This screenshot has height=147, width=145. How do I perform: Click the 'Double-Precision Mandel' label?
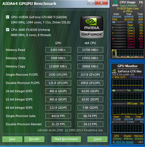coord(24,124)
